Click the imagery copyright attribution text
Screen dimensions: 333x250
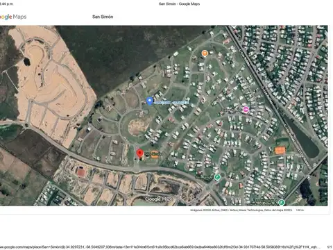241,210
